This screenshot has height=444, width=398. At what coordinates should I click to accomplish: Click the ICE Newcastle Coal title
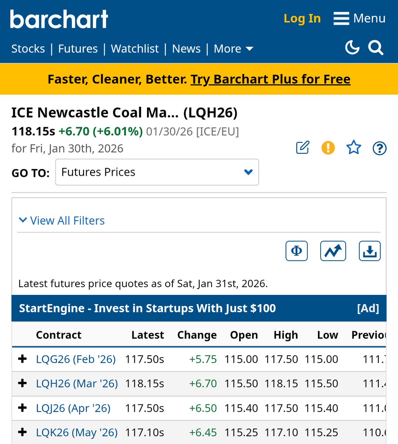(x=124, y=112)
